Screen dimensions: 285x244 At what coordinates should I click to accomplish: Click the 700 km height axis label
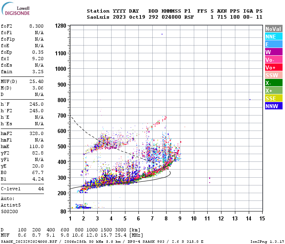(62, 115)
